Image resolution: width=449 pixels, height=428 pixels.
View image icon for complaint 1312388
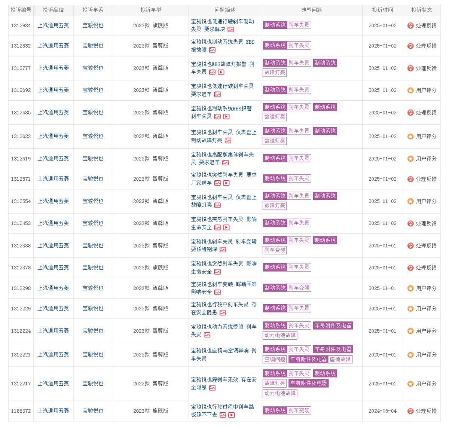pos(223,250)
